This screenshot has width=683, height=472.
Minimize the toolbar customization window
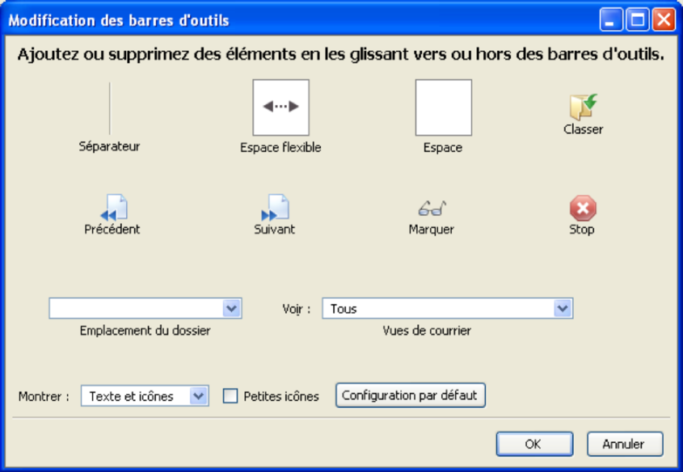pos(612,20)
